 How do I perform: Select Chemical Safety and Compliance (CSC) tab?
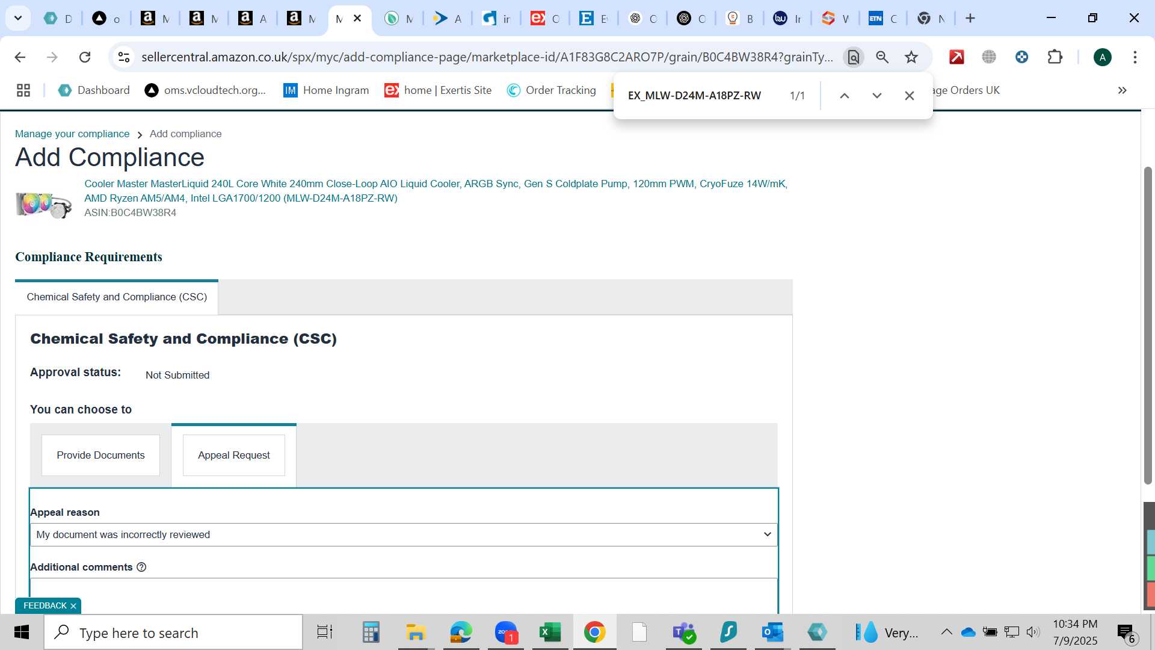(x=117, y=297)
